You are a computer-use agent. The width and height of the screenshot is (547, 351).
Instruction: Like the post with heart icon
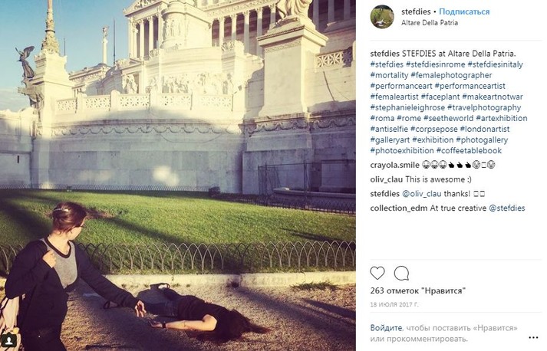[377, 274]
